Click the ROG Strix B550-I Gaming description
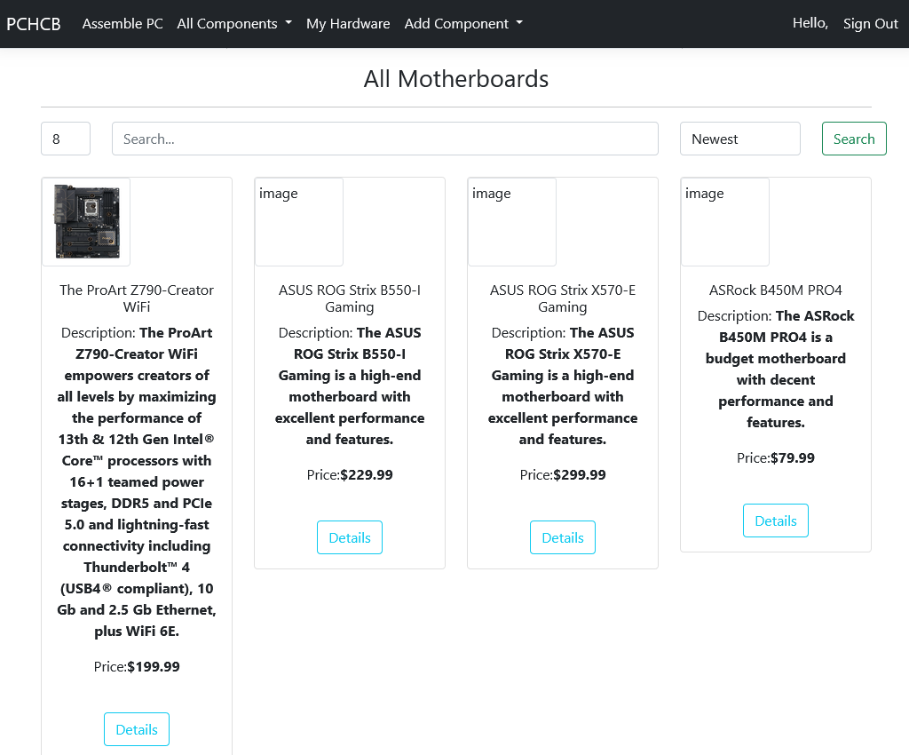Image resolution: width=909 pixels, height=755 pixels. [x=350, y=385]
